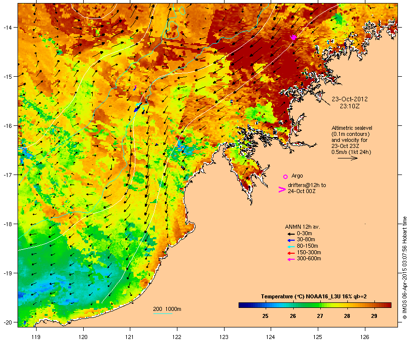Click the '0-30m' depth label
This screenshot has height=341, width=411.
[x=304, y=234]
